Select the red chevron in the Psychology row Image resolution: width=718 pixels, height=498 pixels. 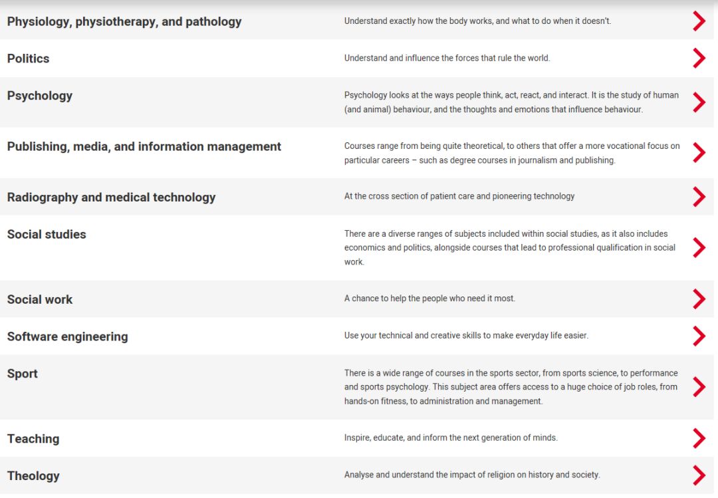(699, 102)
